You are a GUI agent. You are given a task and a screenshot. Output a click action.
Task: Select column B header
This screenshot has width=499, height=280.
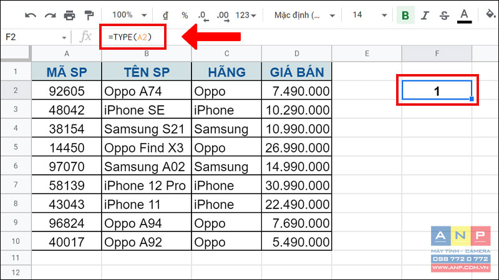(x=147, y=54)
